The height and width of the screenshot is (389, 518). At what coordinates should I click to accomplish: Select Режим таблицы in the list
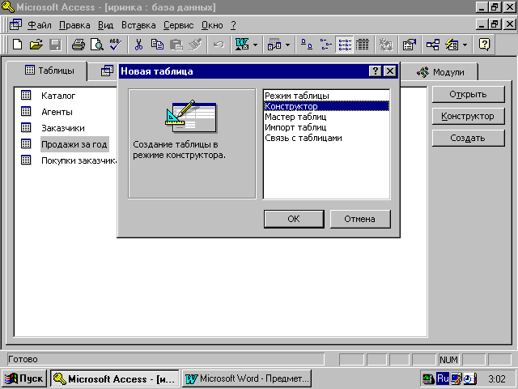[x=326, y=96]
